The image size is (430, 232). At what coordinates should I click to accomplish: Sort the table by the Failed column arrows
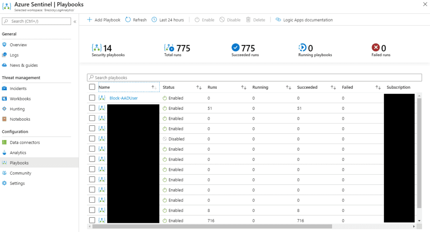point(378,87)
